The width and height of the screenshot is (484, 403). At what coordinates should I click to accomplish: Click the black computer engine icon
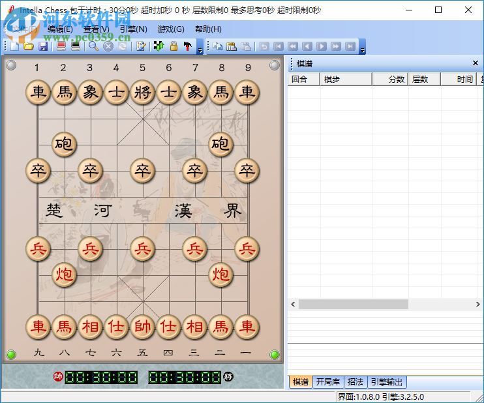pyautogui.click(x=76, y=46)
